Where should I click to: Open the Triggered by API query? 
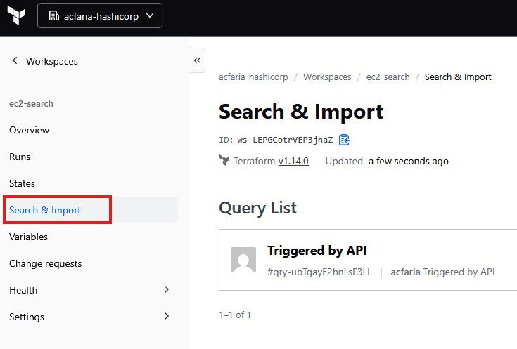pos(317,251)
